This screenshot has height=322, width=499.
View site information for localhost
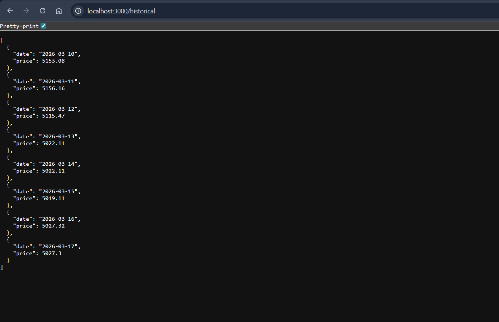coord(78,11)
